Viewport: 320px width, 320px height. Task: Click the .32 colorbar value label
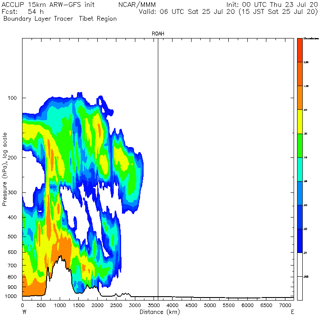(x=305, y=134)
